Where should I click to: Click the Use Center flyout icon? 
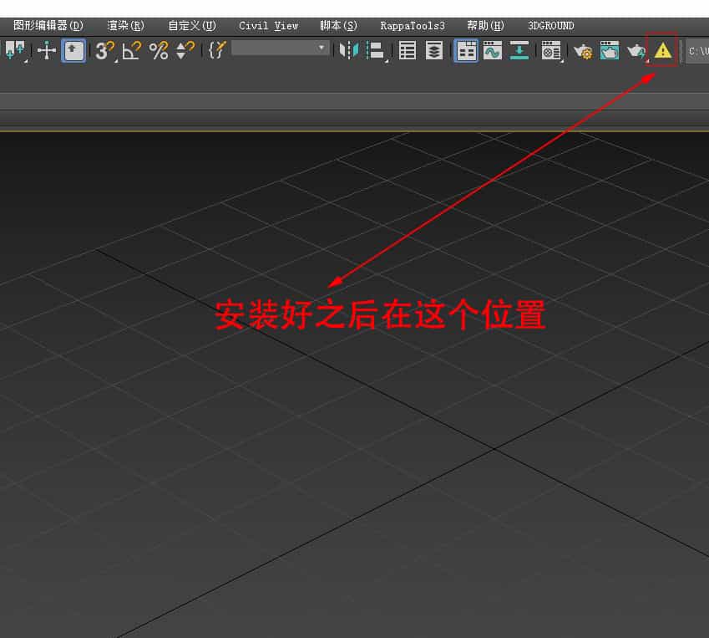tap(15, 51)
